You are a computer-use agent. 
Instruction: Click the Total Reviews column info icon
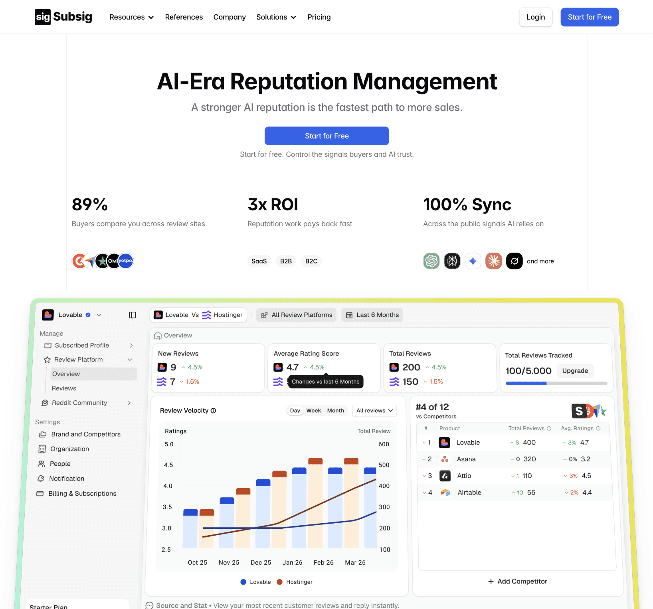click(549, 428)
